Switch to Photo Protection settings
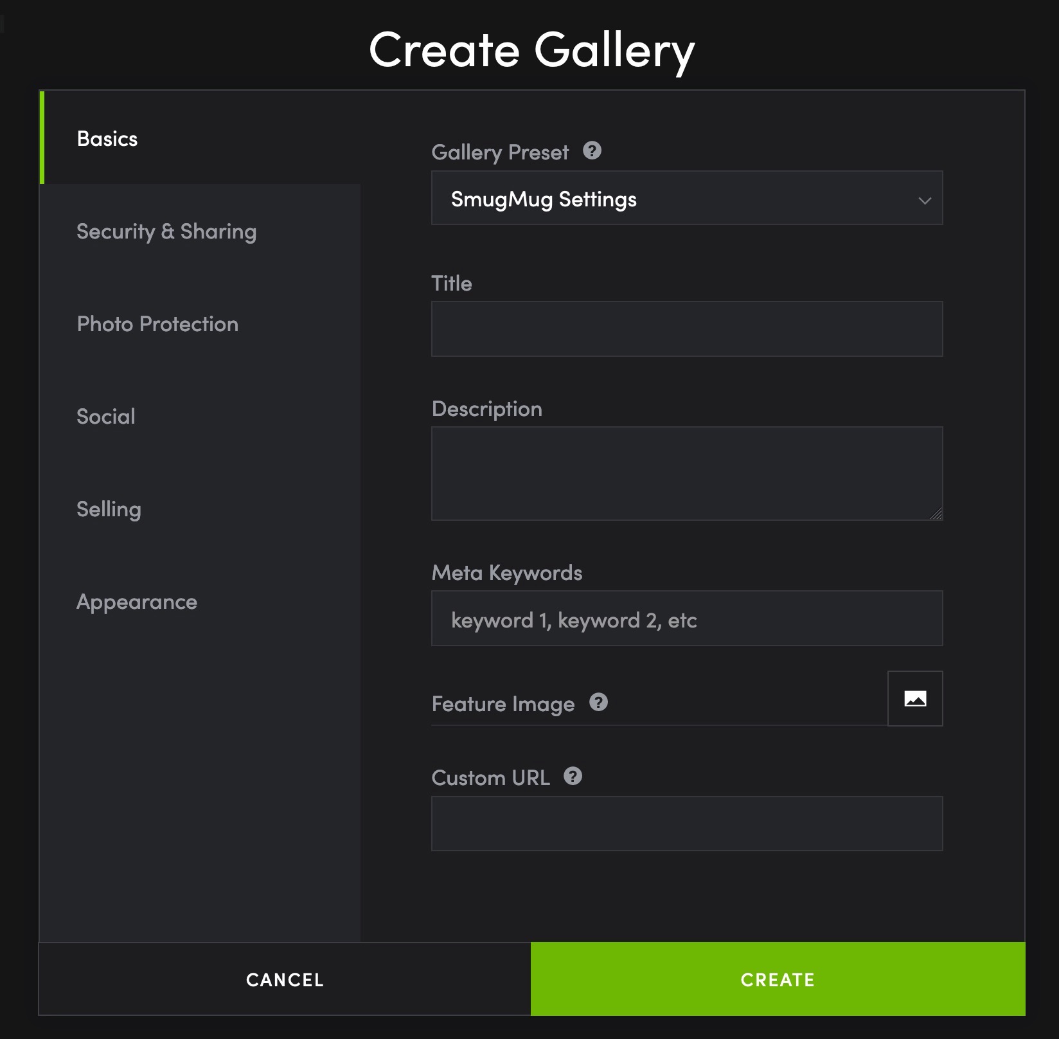The image size is (1059, 1039). click(200, 323)
